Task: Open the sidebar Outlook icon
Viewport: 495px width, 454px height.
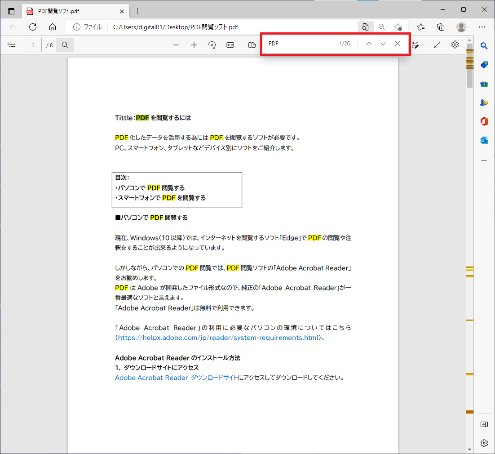Action: [484, 140]
